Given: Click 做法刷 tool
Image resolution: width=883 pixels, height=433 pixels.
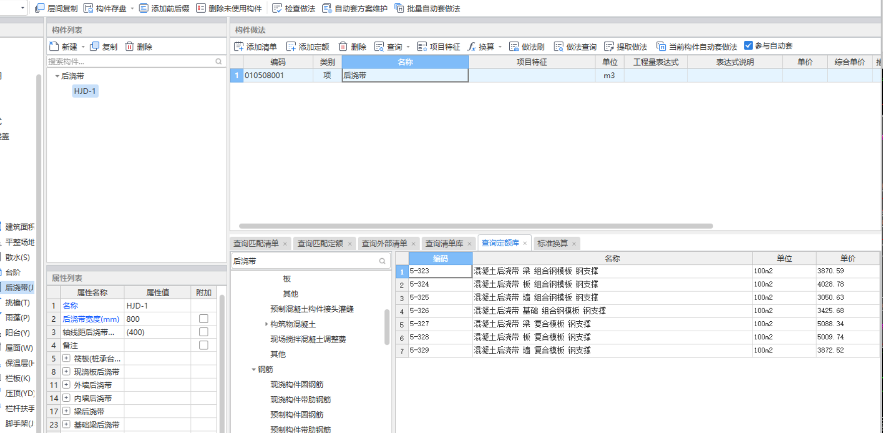Looking at the screenshot, I should (x=527, y=47).
